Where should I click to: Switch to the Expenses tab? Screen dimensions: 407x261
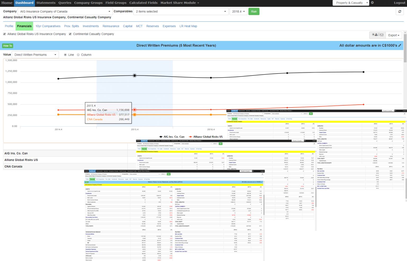[169, 26]
